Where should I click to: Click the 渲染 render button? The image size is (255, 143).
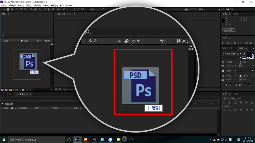[x=211, y=103]
